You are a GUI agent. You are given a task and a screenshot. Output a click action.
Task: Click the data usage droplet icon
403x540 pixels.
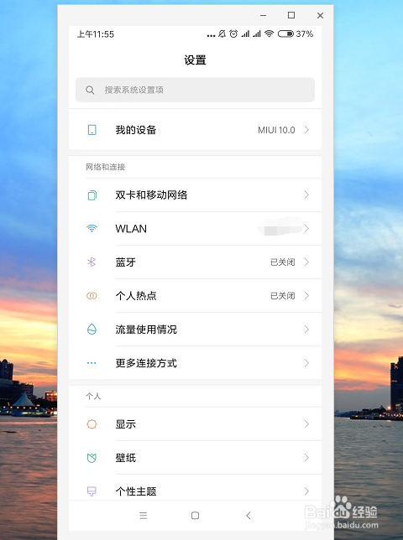pyautogui.click(x=92, y=330)
